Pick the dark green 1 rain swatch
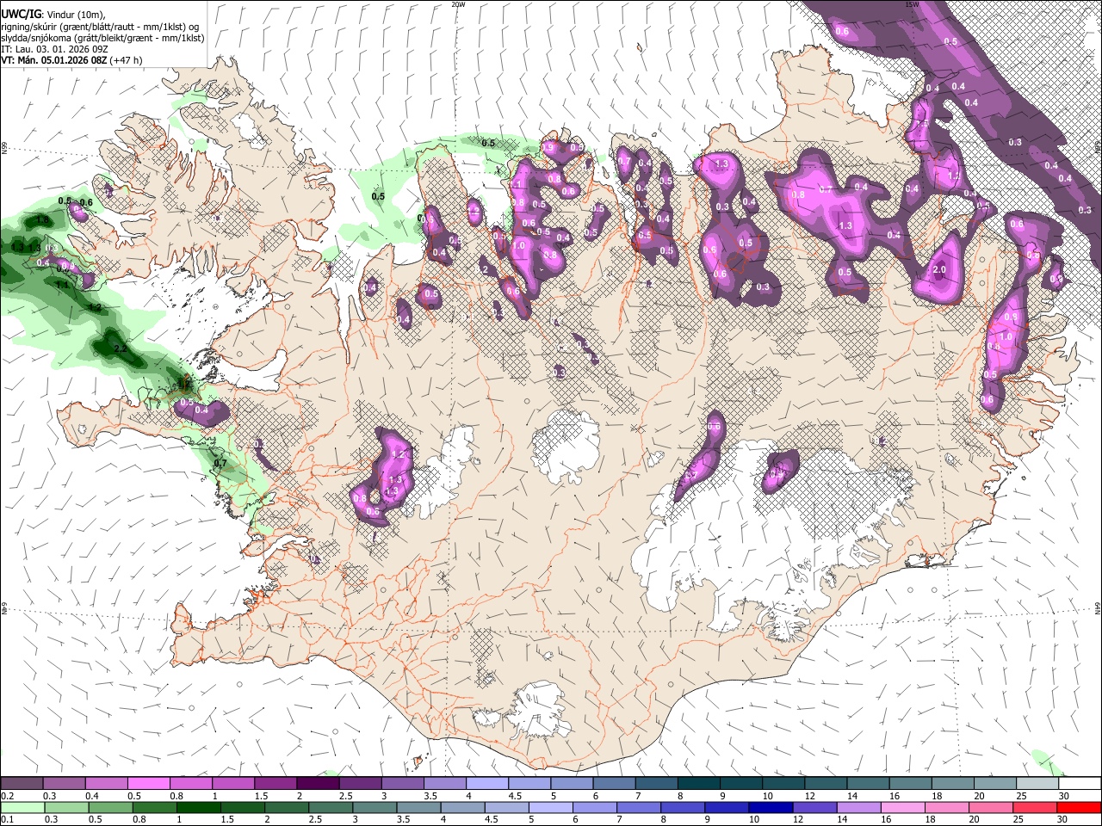 click(199, 808)
